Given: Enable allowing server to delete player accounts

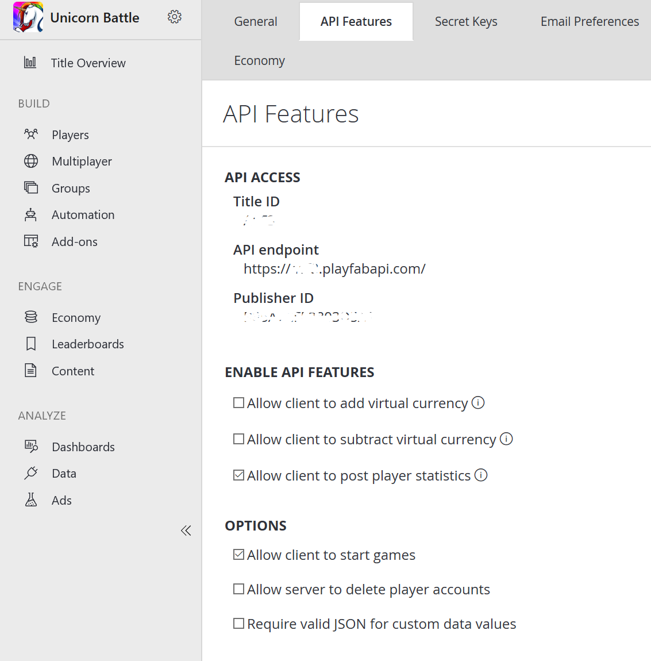Looking at the screenshot, I should pyautogui.click(x=238, y=589).
